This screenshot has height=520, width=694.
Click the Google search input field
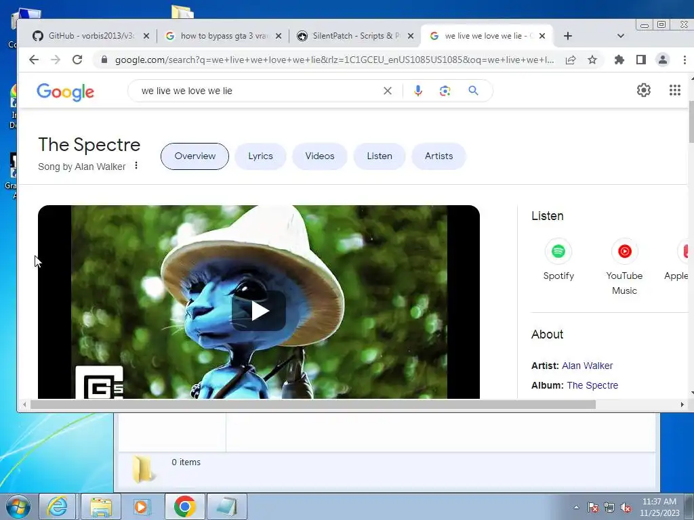click(259, 91)
